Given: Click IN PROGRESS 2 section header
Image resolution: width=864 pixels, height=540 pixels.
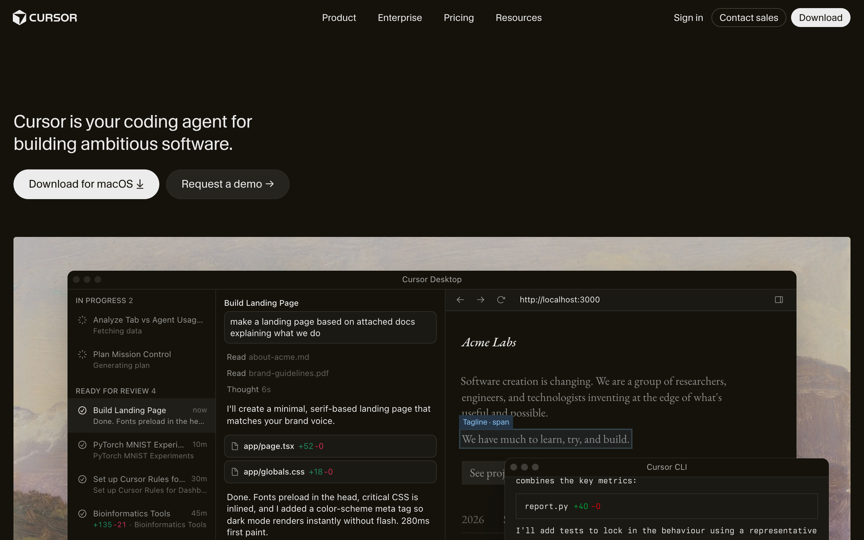Looking at the screenshot, I should [104, 300].
